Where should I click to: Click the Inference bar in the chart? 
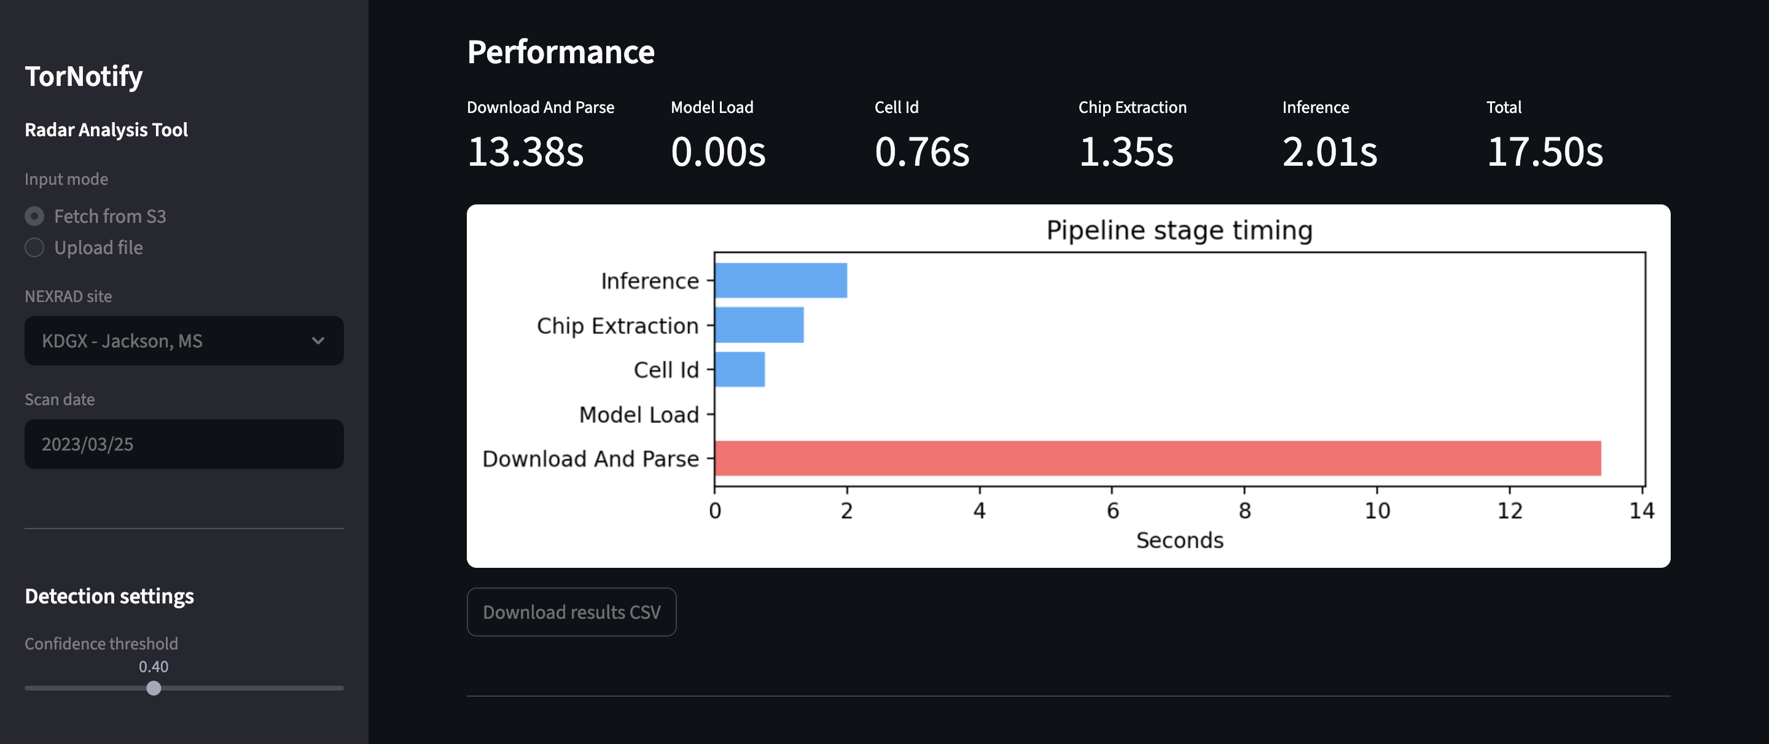pyautogui.click(x=780, y=280)
